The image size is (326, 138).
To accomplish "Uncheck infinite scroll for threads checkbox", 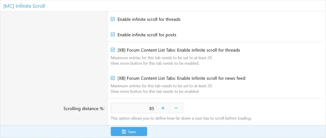I will click(x=113, y=19).
